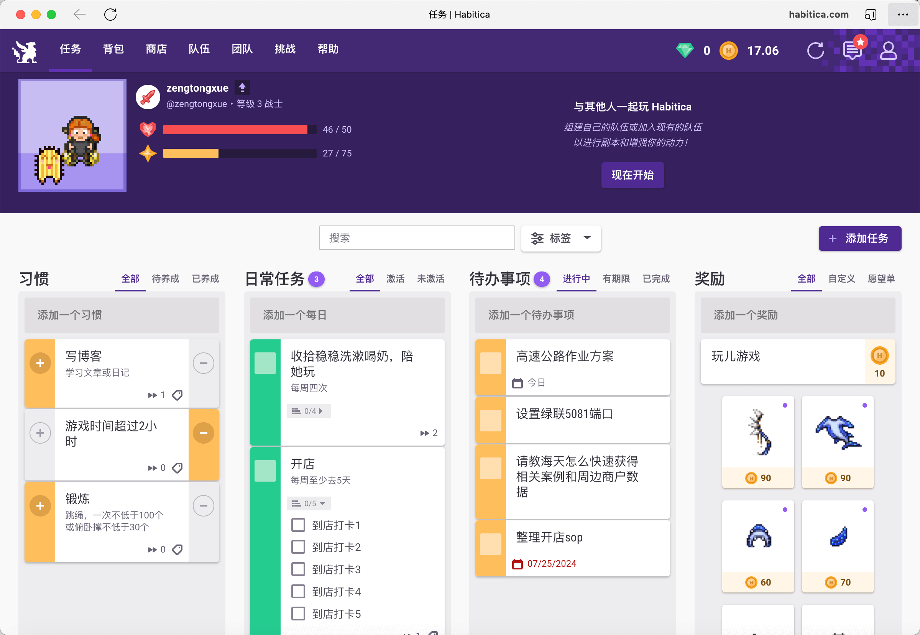Click minus on 游戏时间超过2小时 habit
Viewport: 920px width, 635px height.
(203, 433)
